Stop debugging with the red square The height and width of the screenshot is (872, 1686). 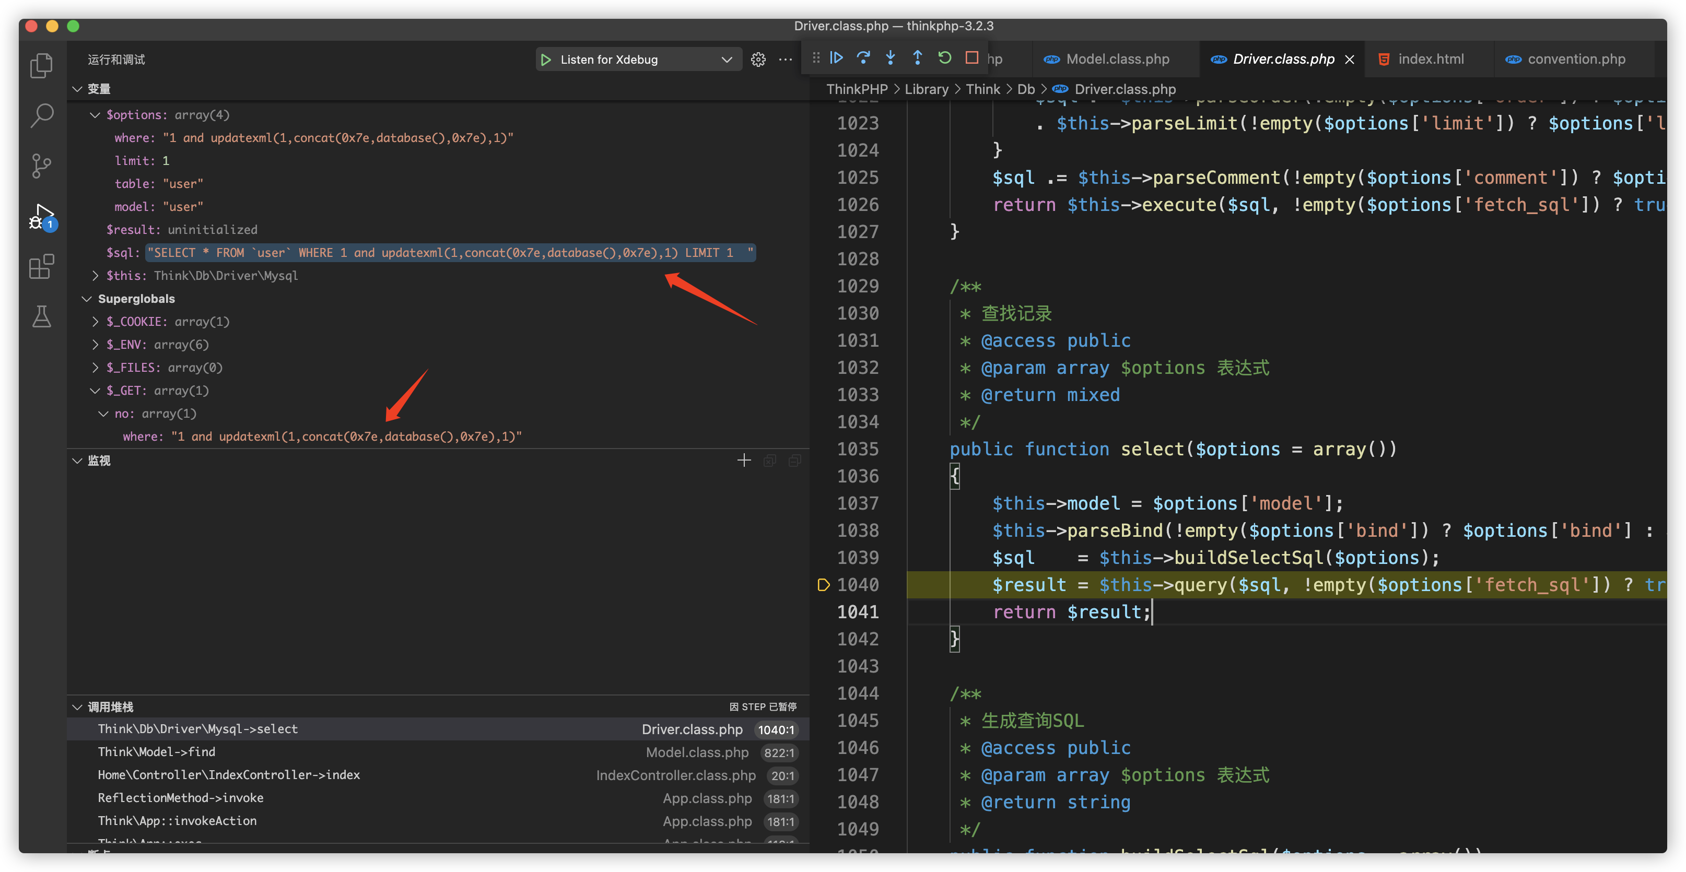click(x=972, y=57)
